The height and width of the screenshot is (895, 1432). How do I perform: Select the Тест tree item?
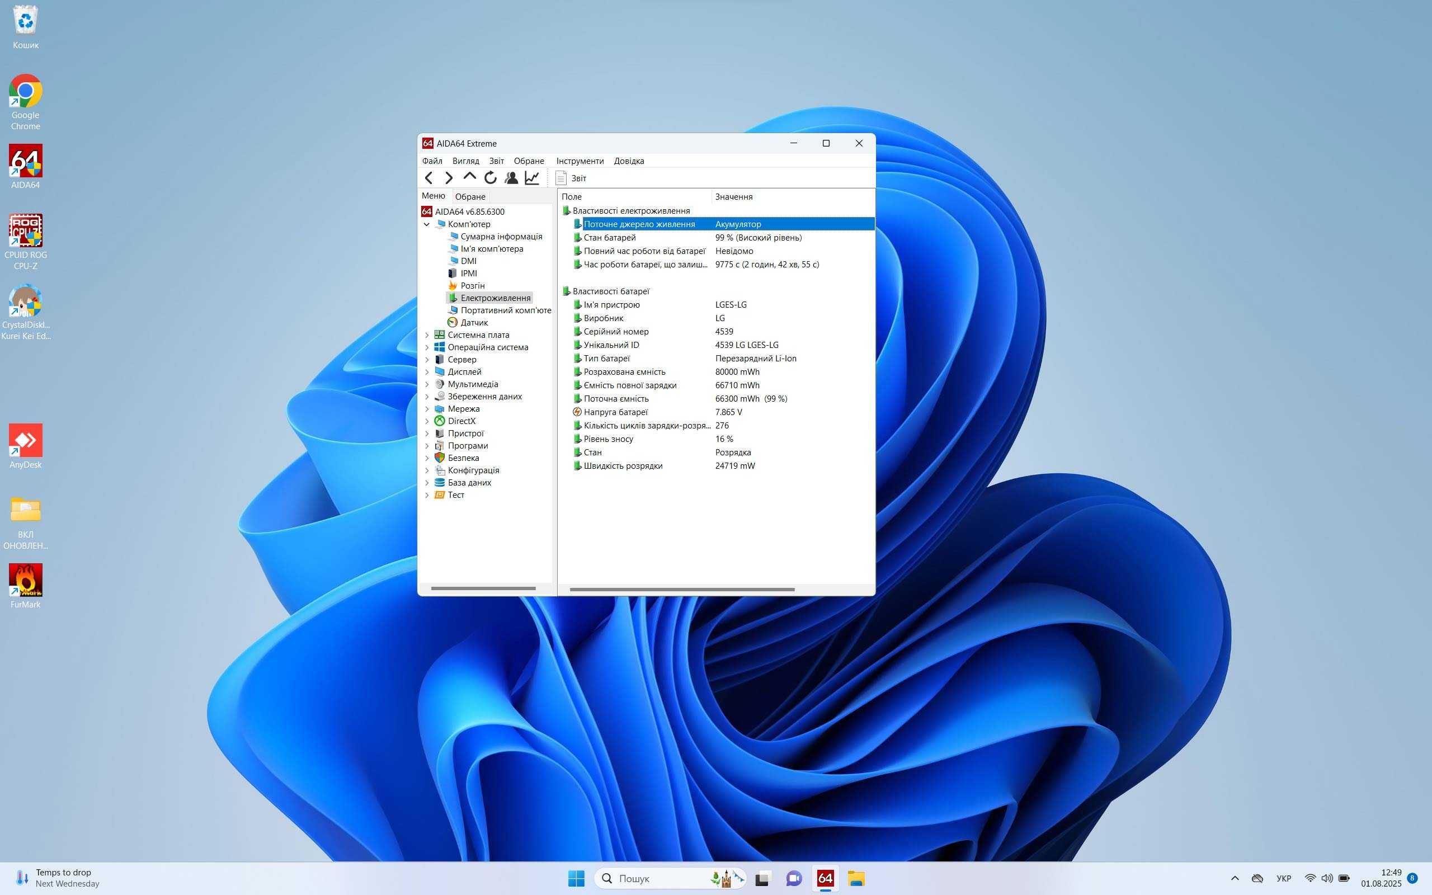[x=450, y=495]
